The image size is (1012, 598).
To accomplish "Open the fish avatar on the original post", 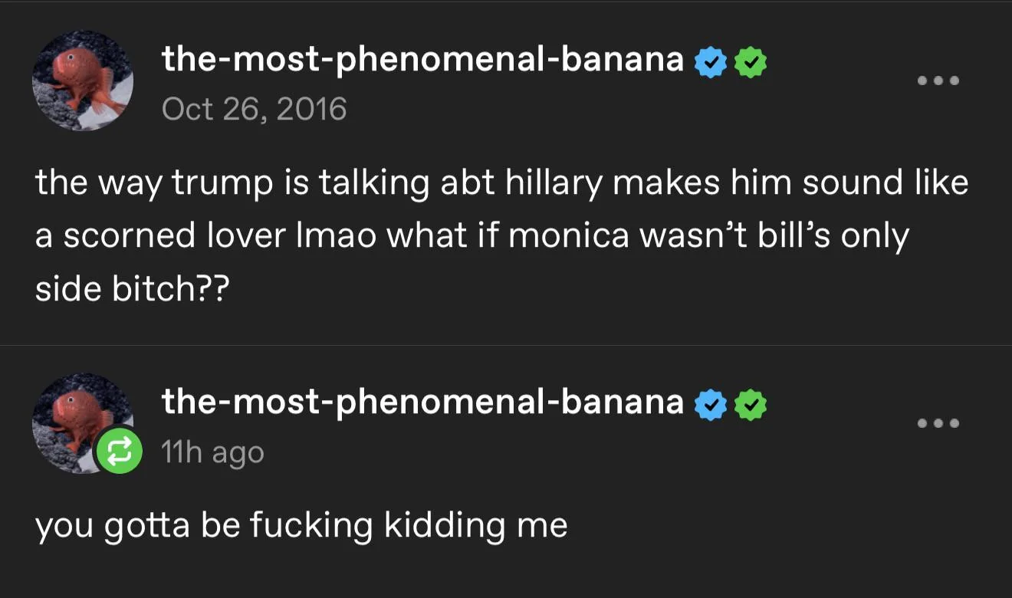I will pos(82,80).
